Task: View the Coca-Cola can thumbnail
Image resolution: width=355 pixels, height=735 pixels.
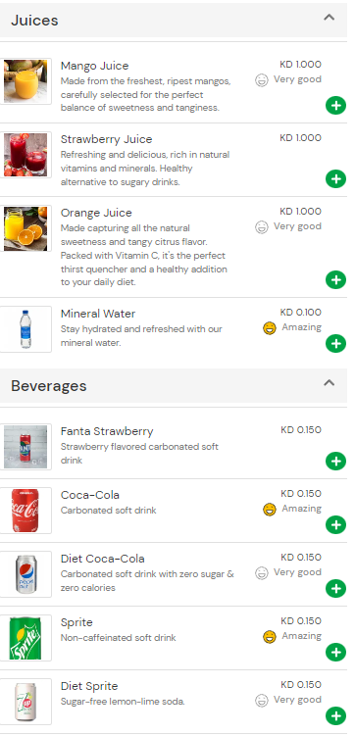Action: click(x=25, y=511)
